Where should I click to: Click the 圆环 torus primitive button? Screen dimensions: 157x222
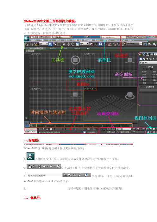click(x=144, y=80)
